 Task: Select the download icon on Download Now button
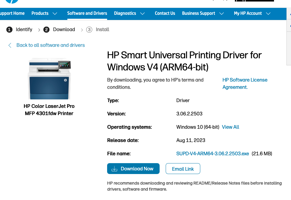click(114, 169)
